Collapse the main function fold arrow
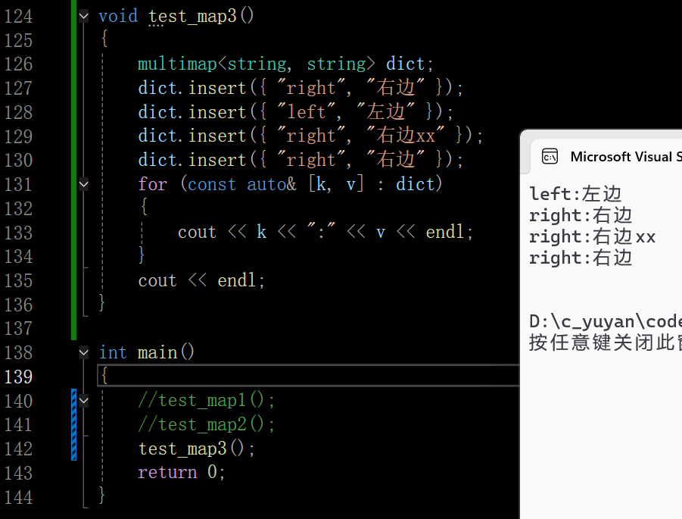Screen dimensions: 682x519 click(x=83, y=352)
